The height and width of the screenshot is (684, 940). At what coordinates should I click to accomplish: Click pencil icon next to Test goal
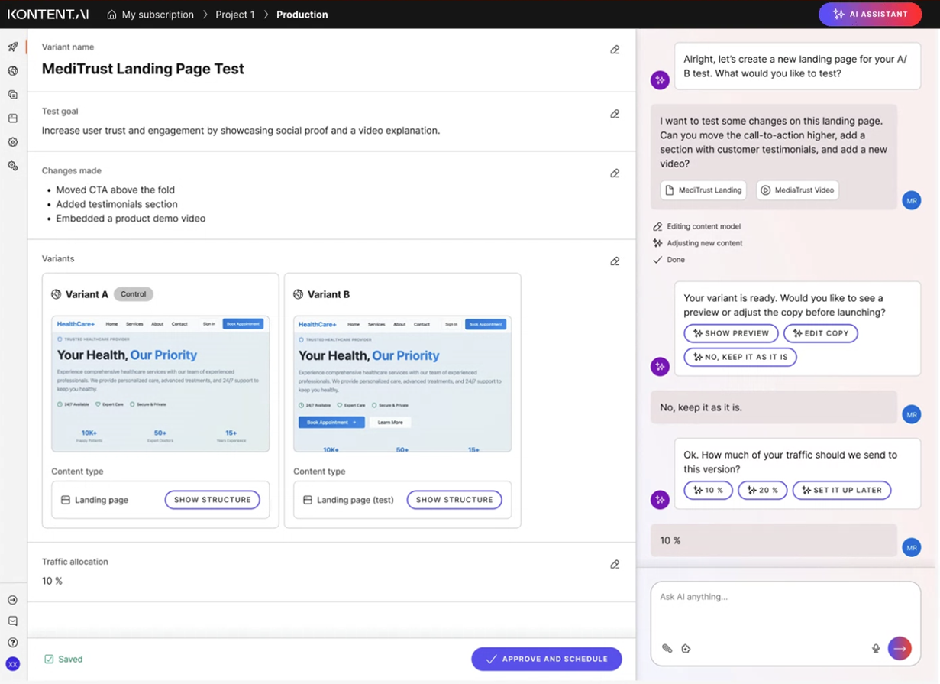615,114
